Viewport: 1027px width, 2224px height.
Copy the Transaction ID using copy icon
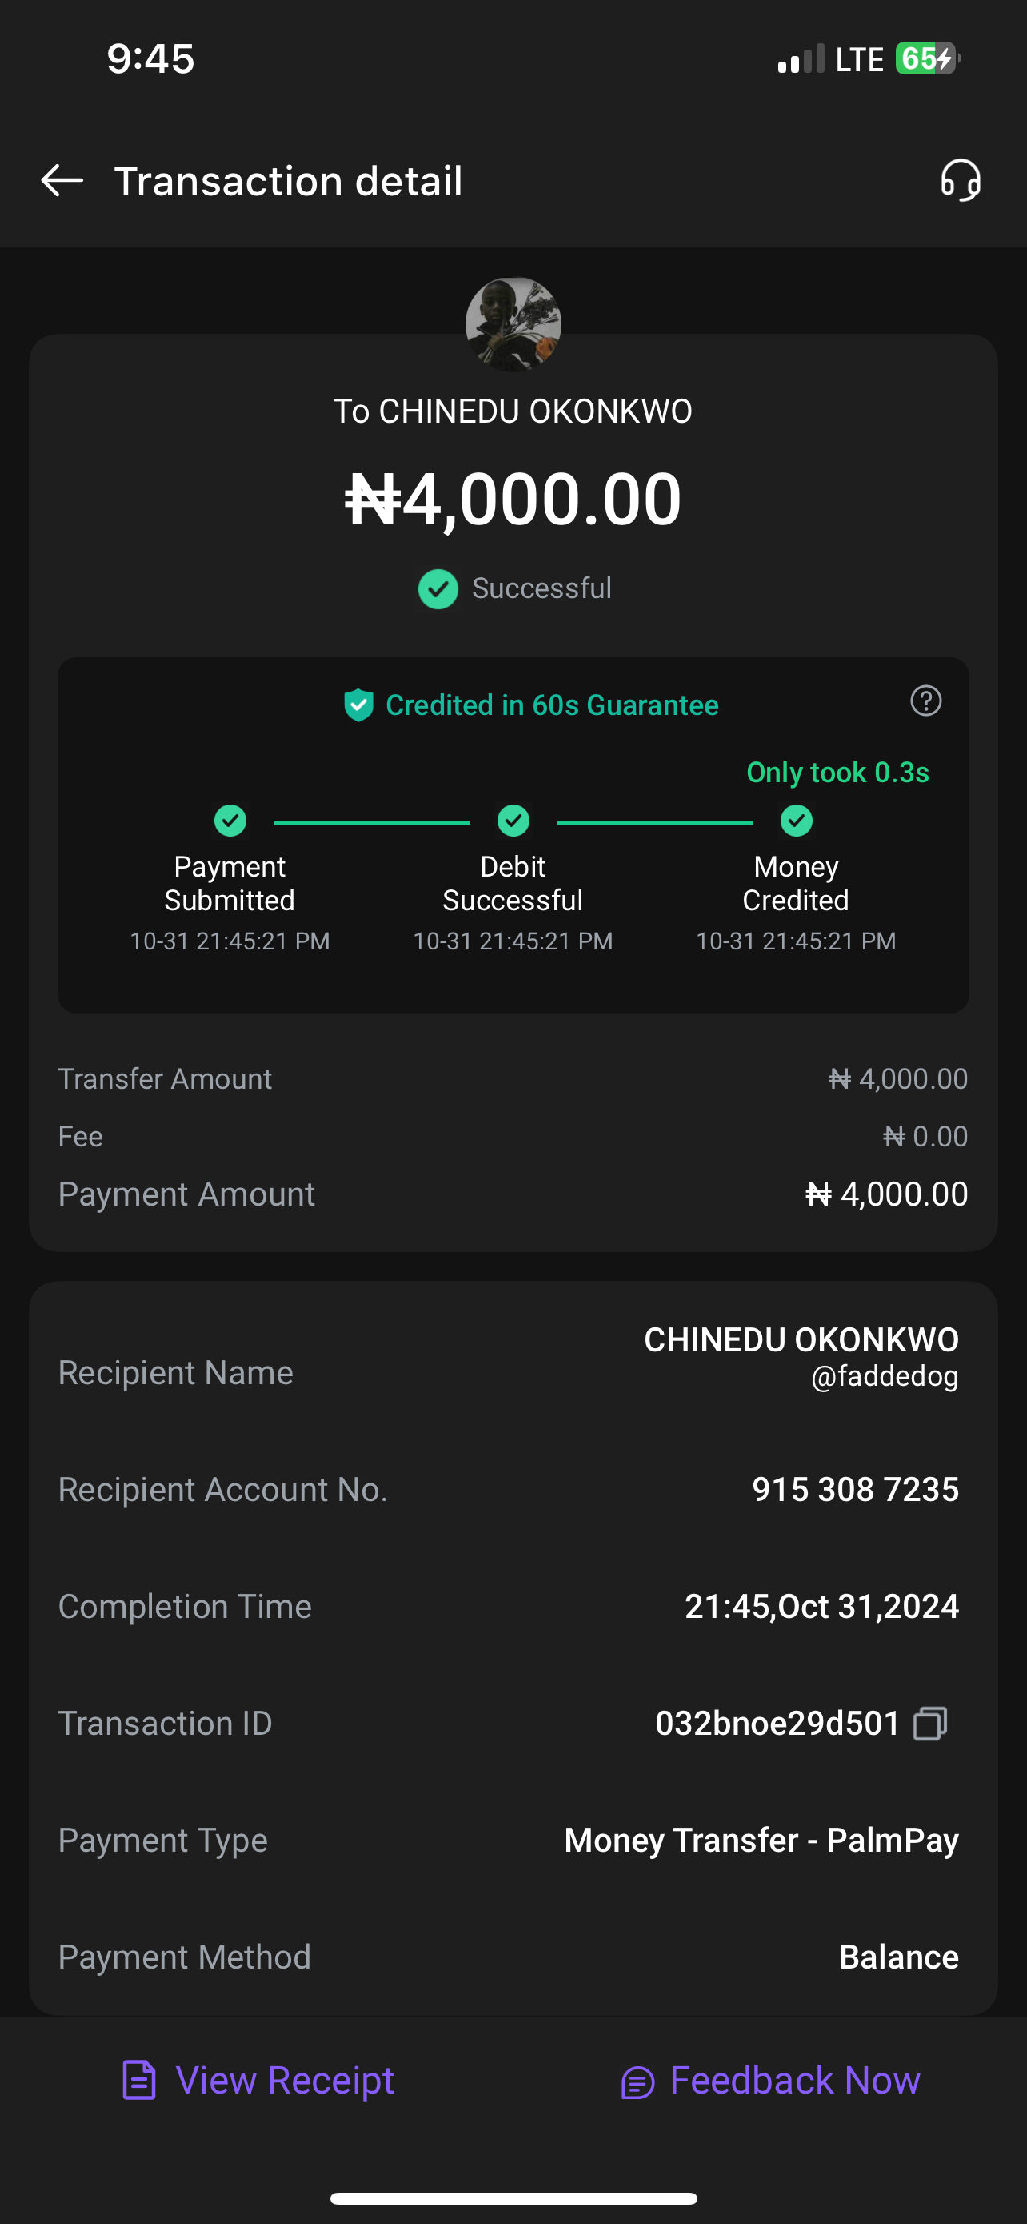click(929, 1724)
